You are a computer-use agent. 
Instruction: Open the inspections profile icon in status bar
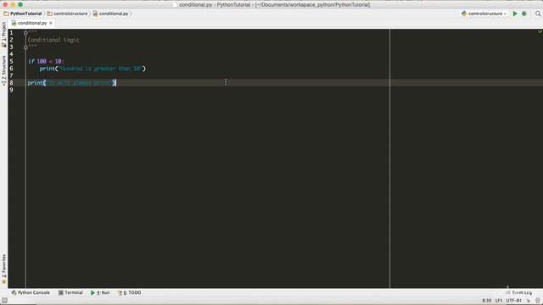537,301
